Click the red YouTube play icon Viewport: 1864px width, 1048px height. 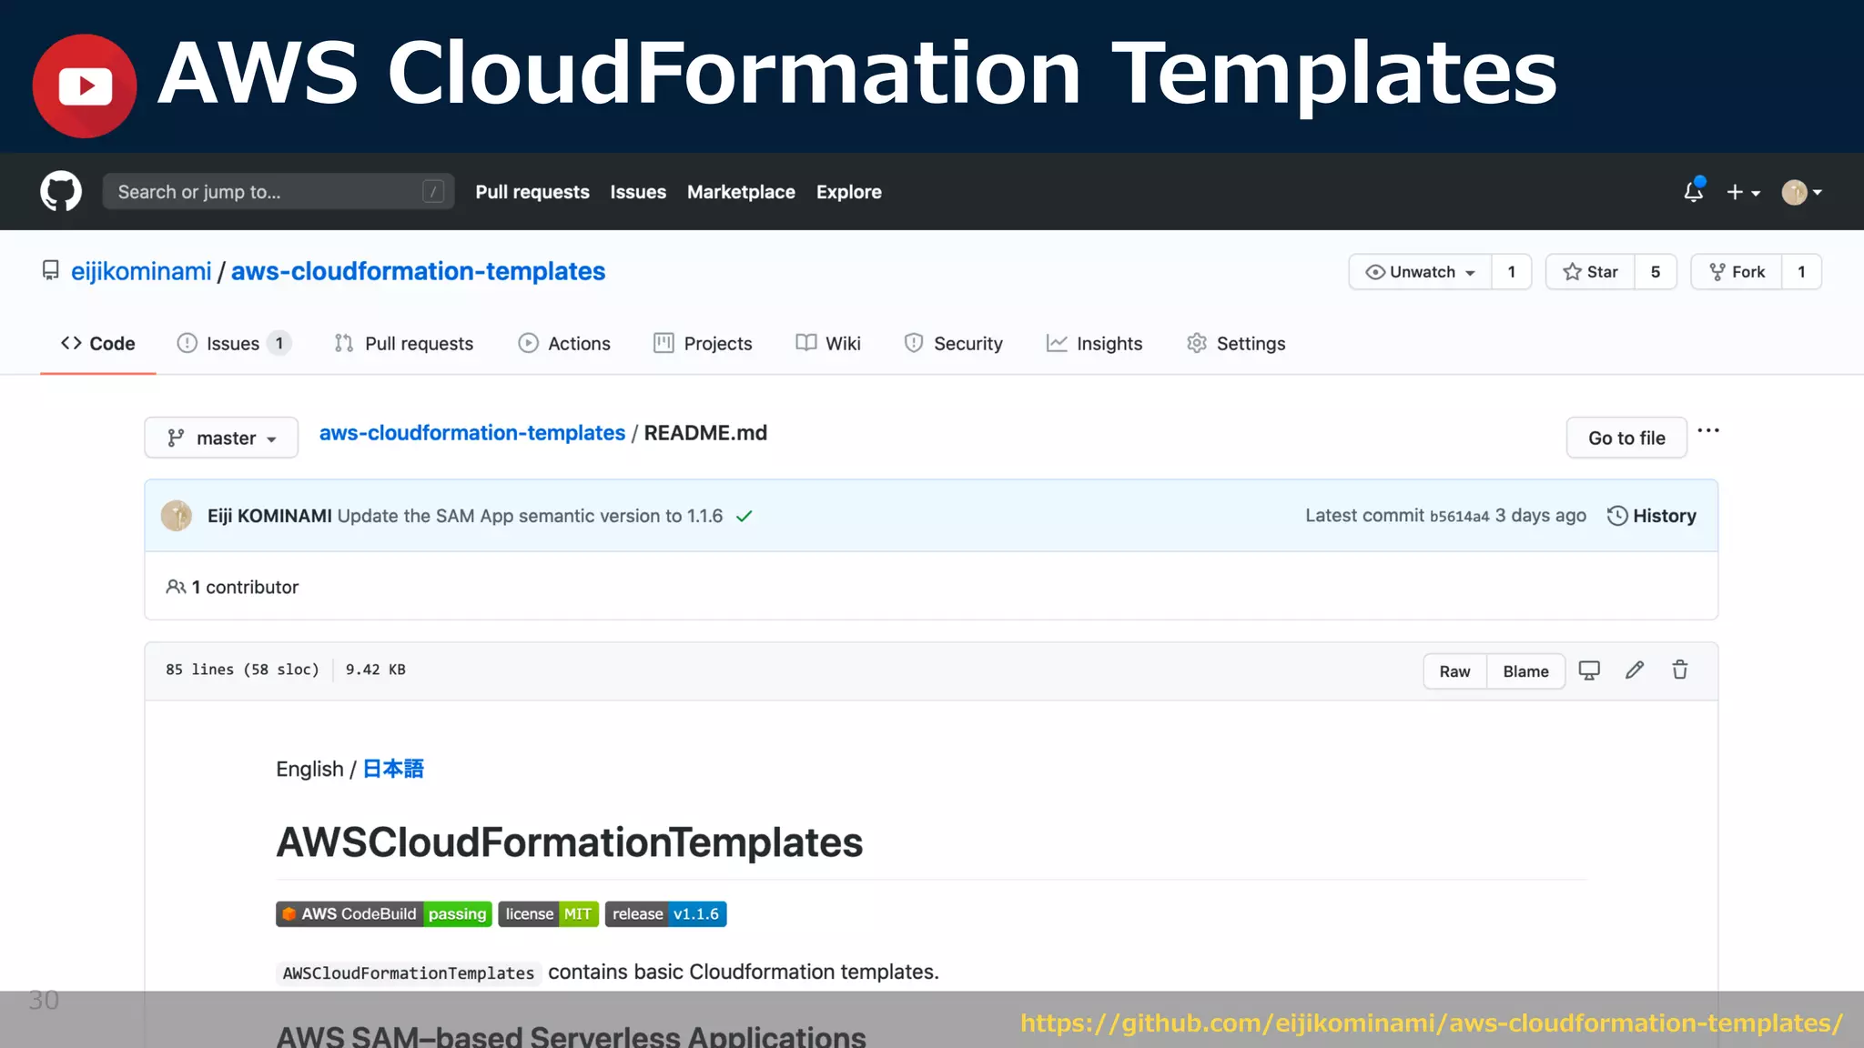point(85,86)
